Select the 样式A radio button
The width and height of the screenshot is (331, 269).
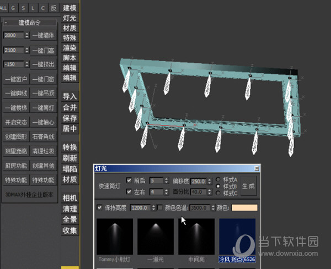(220, 179)
